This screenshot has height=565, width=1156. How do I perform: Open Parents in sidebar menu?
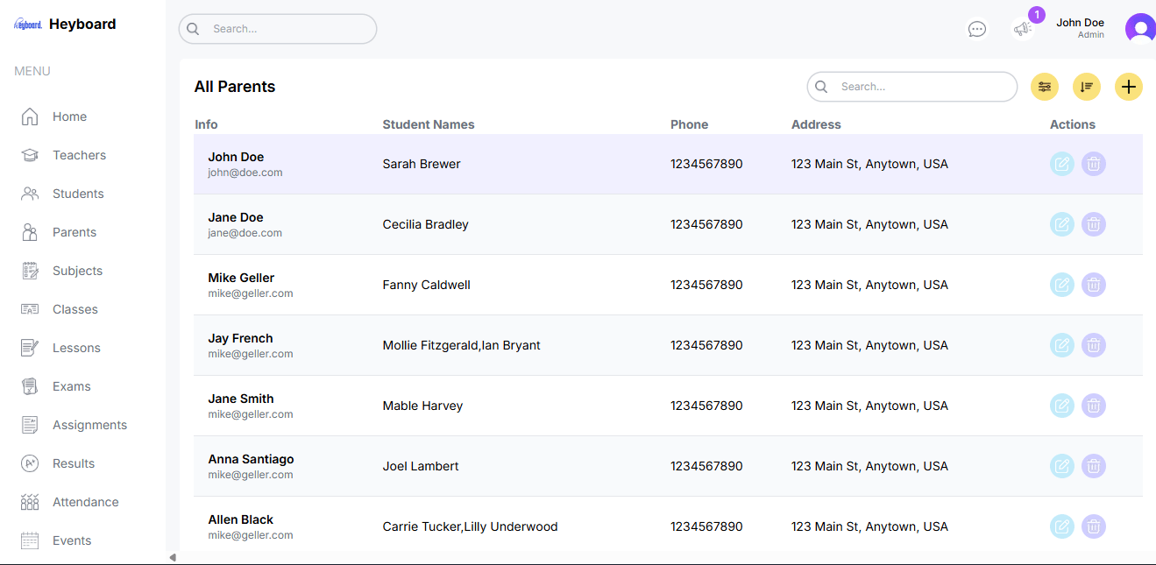(x=60, y=232)
